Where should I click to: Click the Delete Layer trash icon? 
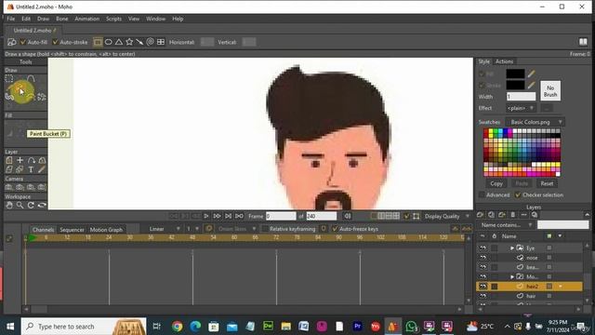coord(513,215)
